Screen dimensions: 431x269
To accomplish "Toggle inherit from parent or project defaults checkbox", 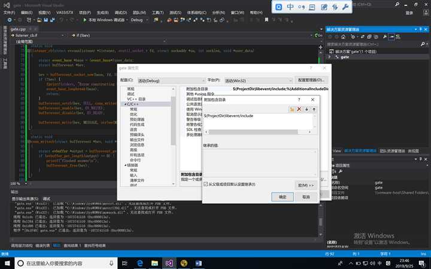I will tap(205, 184).
